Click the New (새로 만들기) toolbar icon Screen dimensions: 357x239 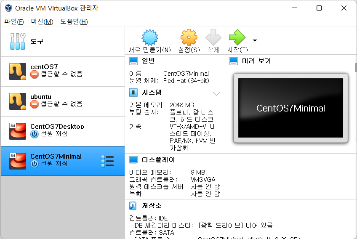tap(149, 37)
